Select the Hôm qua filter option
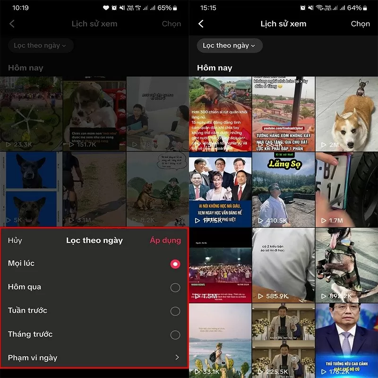 pos(175,287)
